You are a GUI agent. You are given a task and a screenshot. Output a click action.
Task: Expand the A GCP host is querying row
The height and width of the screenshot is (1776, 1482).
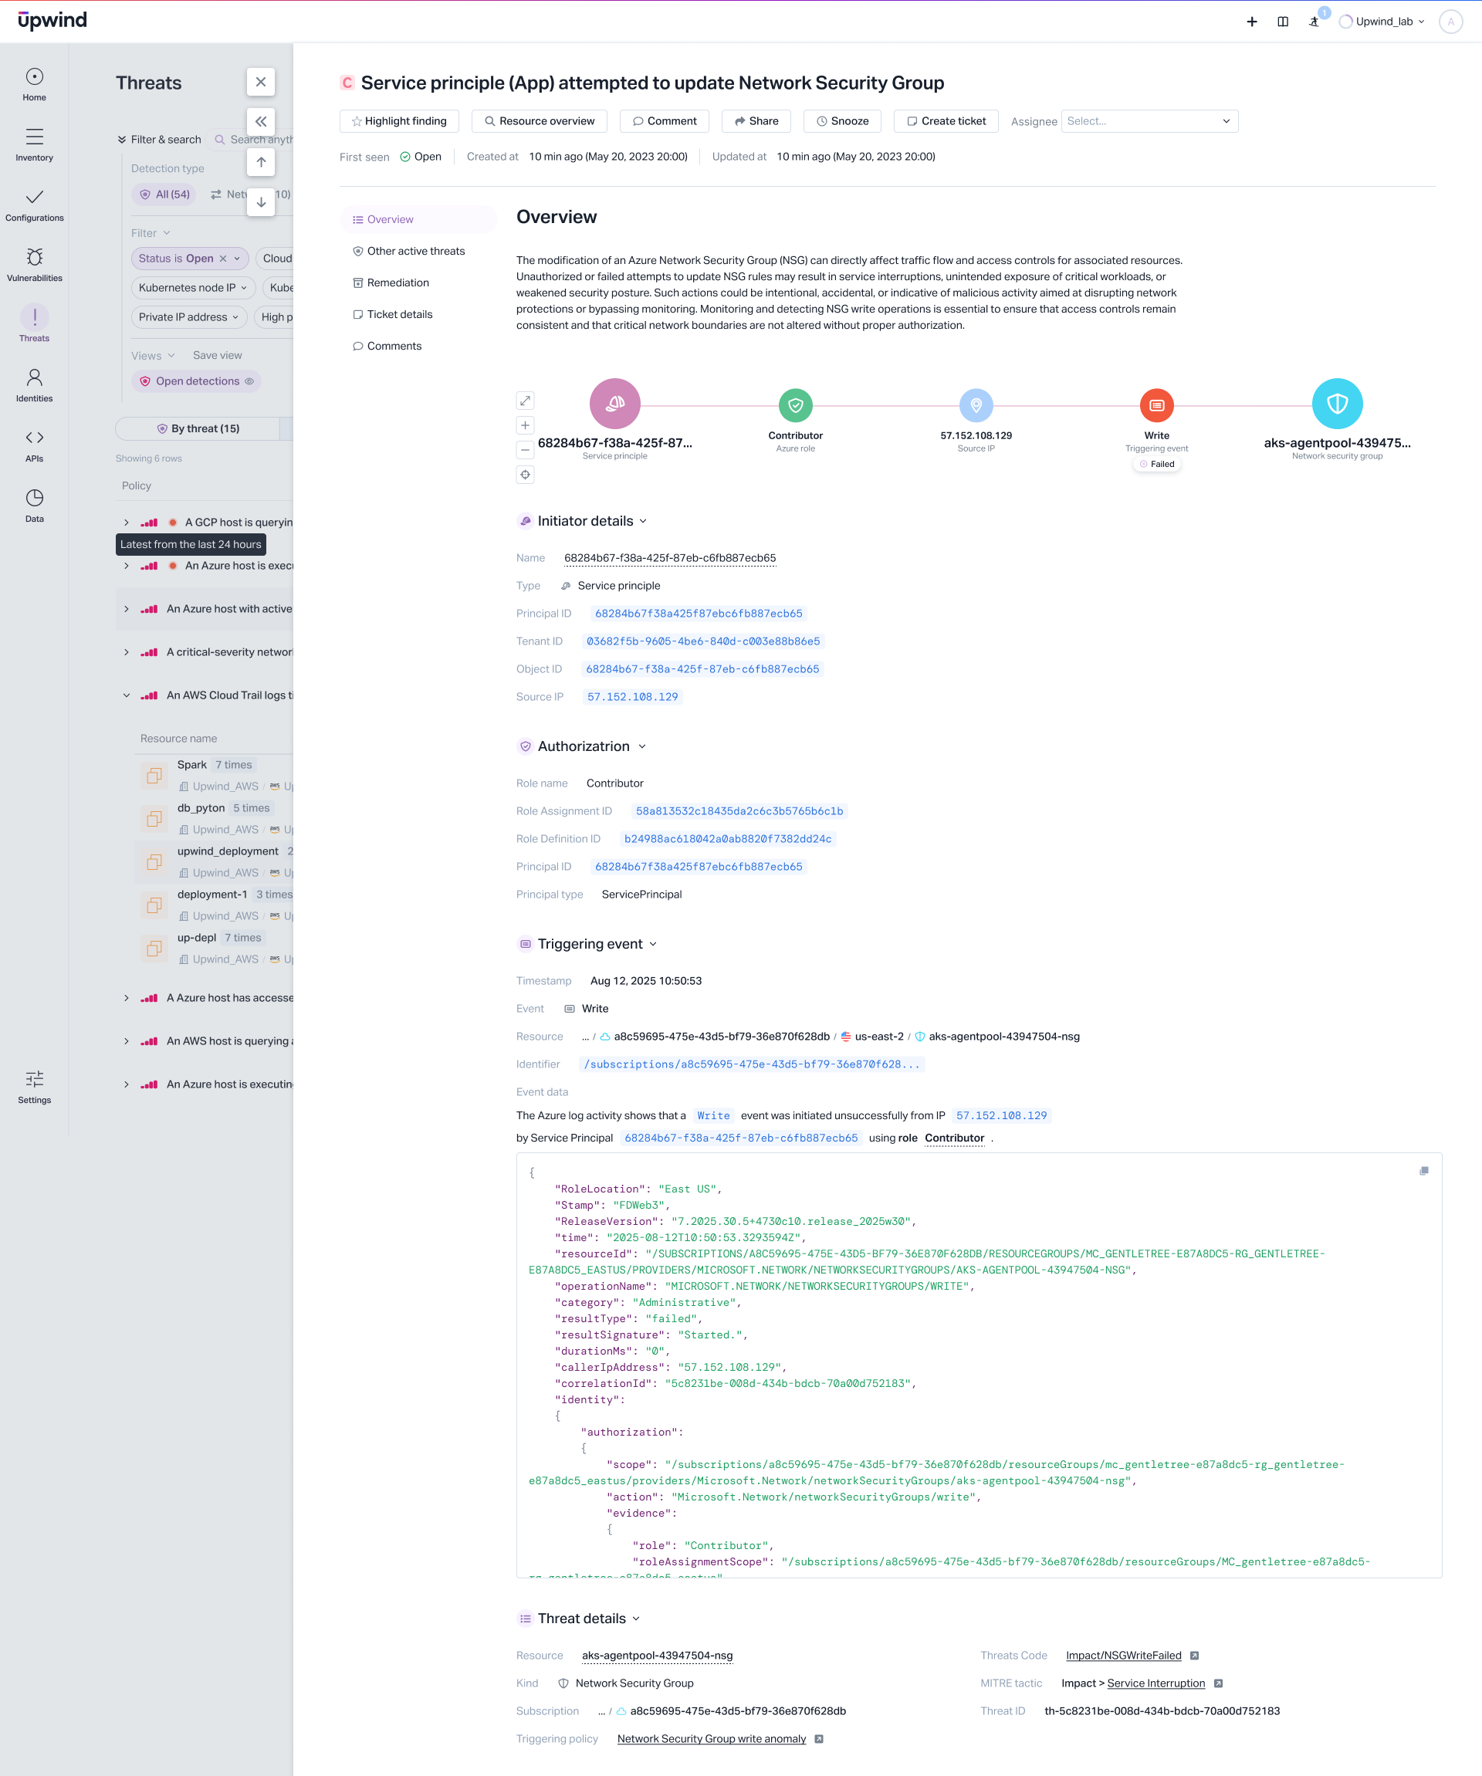click(127, 523)
